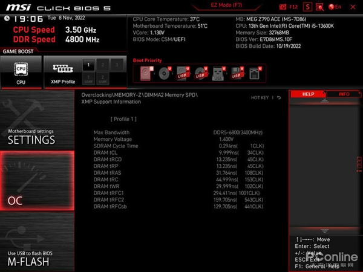This screenshot has width=363, height=272.
Task: Click the BIOS Ver E7D86IMS.10F text
Action: click(264, 39)
